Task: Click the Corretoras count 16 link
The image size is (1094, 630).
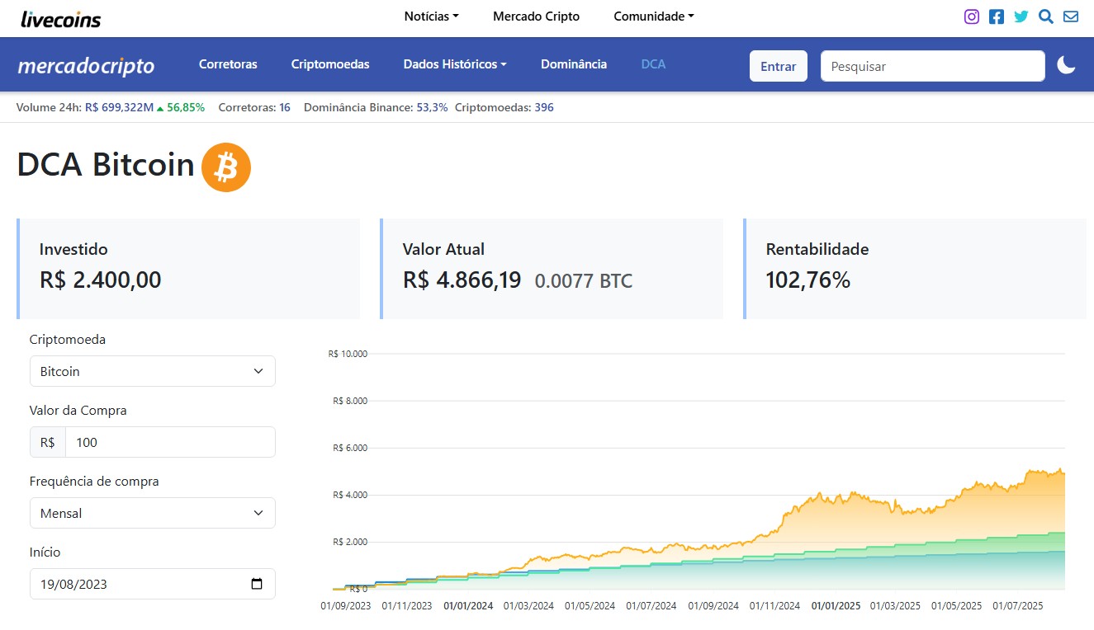Action: (285, 107)
